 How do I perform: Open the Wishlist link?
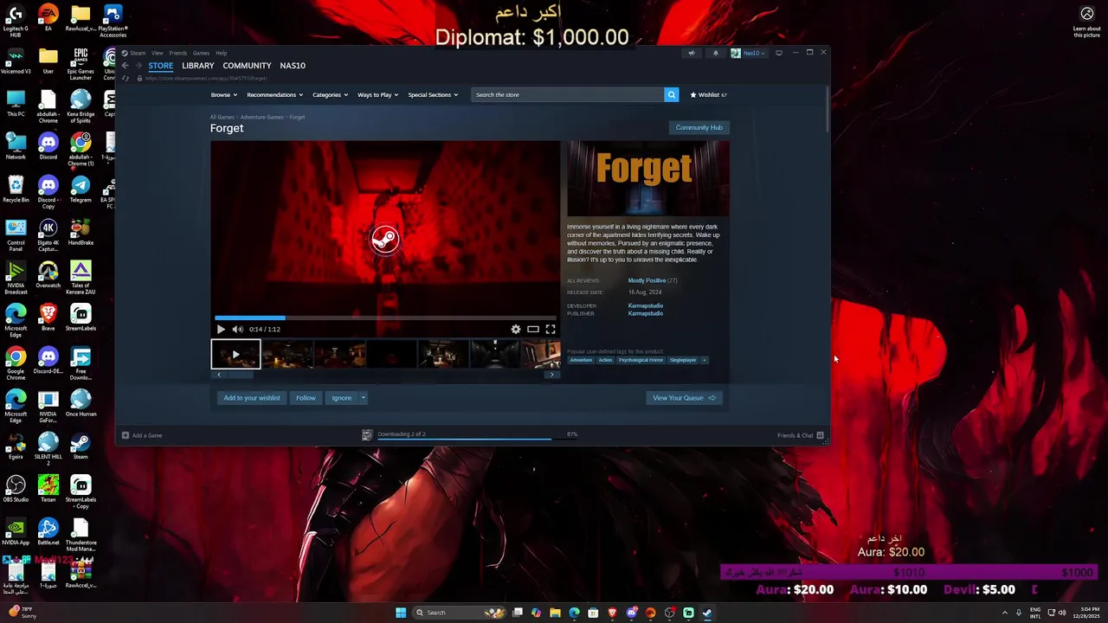click(x=708, y=94)
